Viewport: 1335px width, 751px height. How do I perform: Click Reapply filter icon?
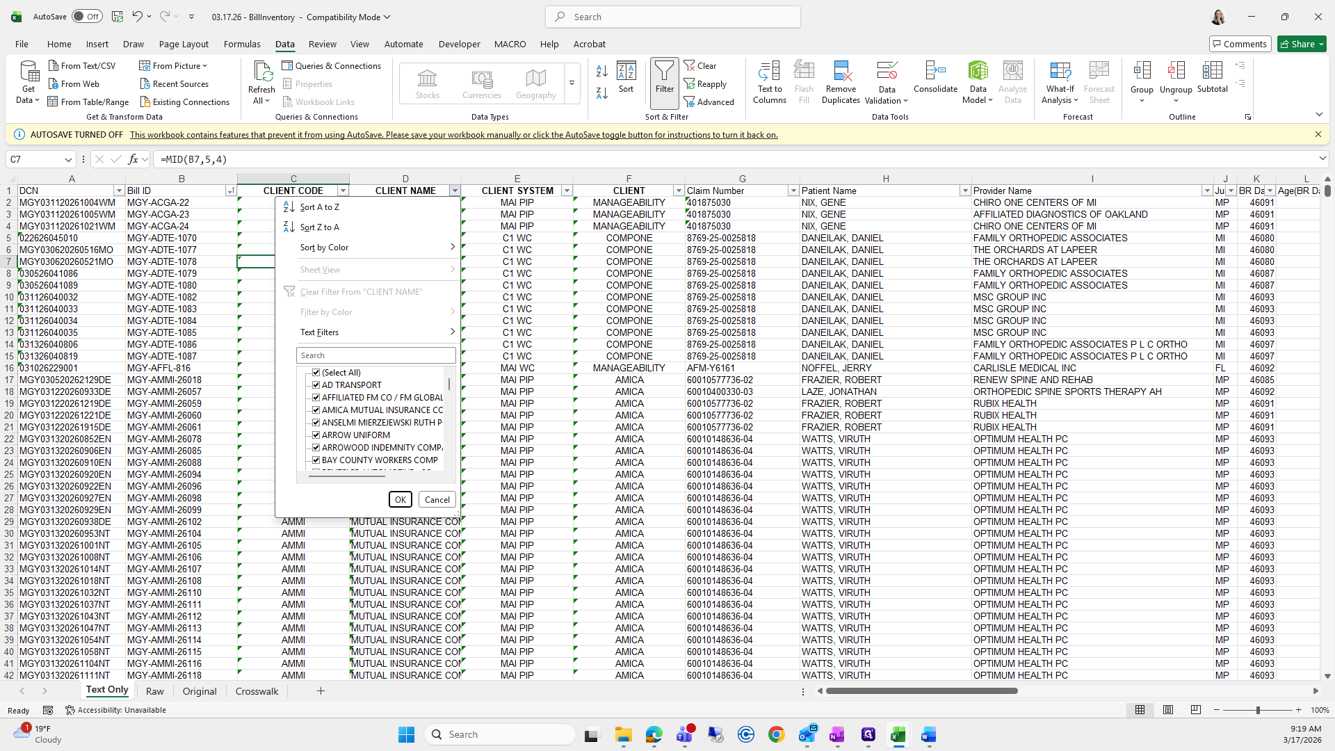click(690, 84)
